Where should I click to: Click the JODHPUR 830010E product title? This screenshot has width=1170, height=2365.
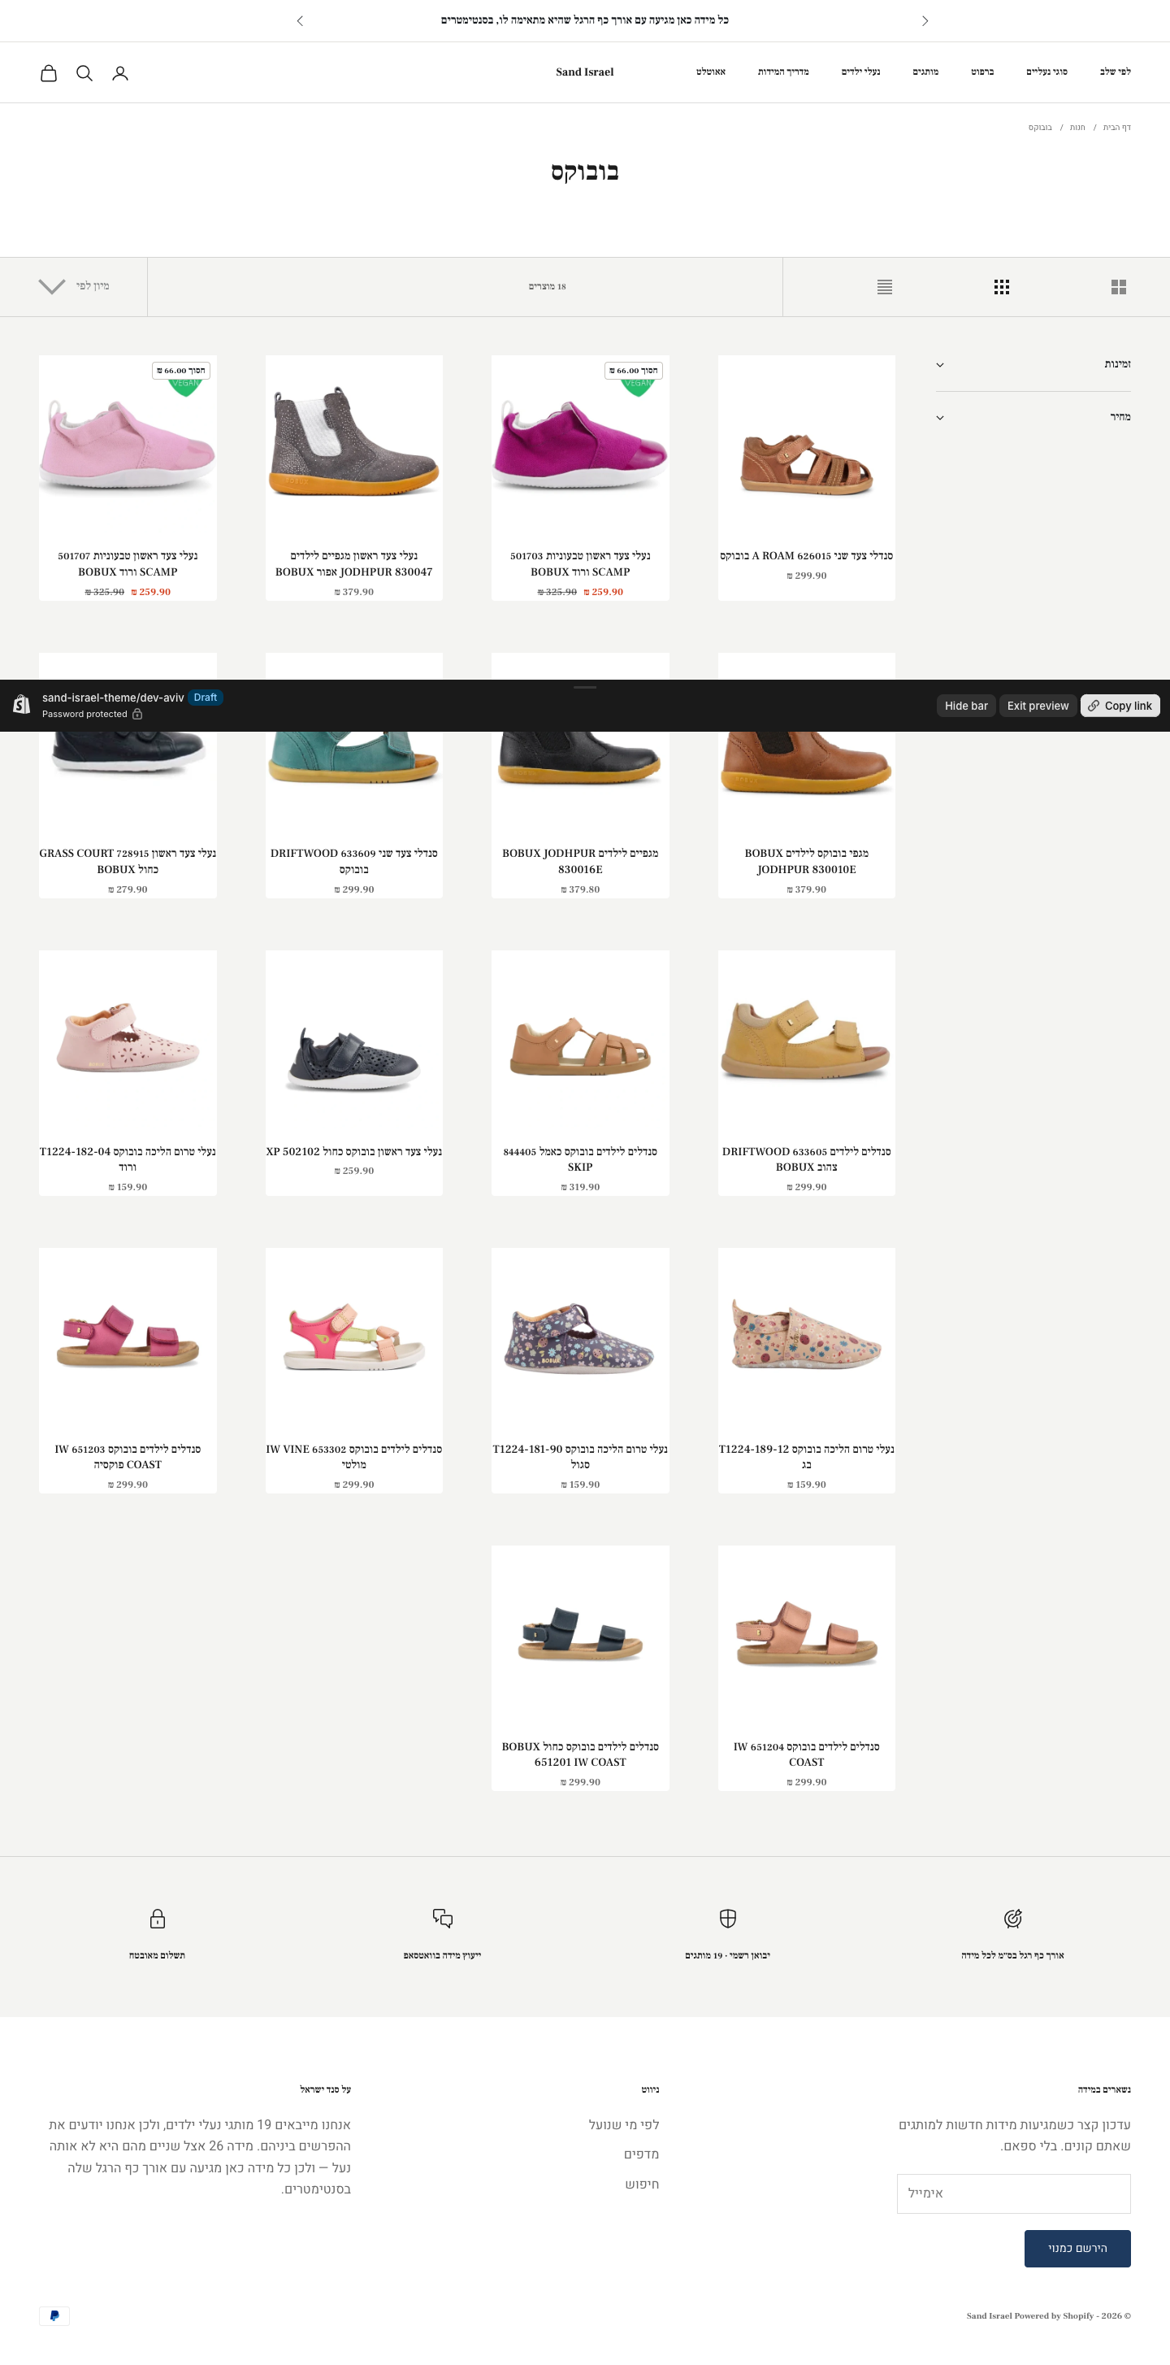(x=807, y=861)
